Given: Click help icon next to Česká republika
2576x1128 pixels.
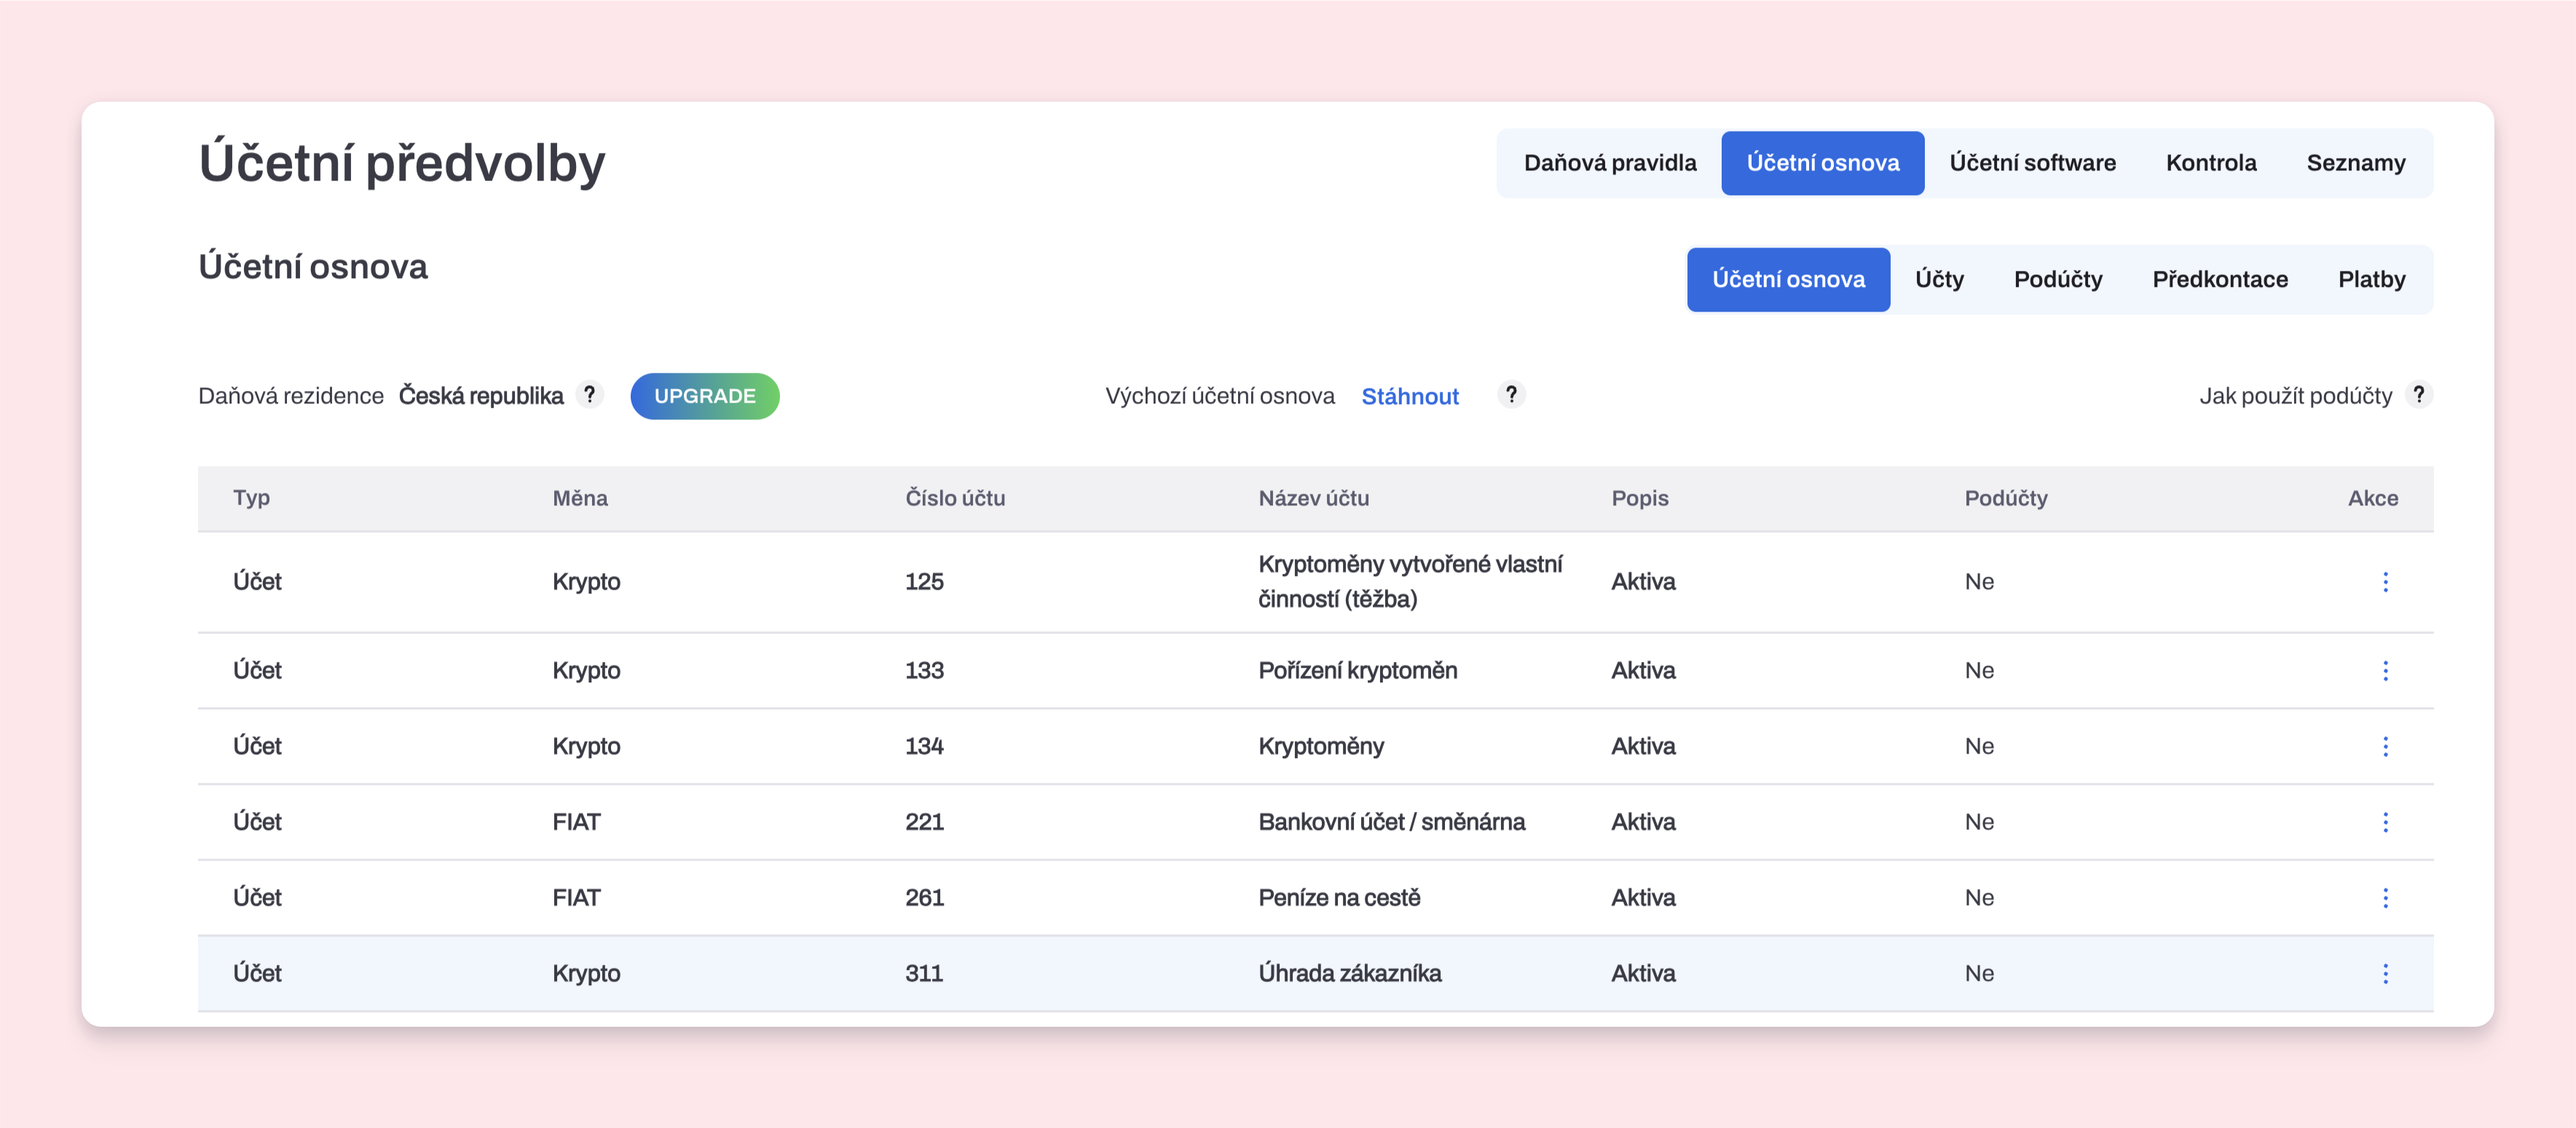Looking at the screenshot, I should [x=590, y=395].
